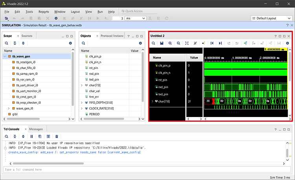Click the simulation run time value field

[x=118, y=18]
